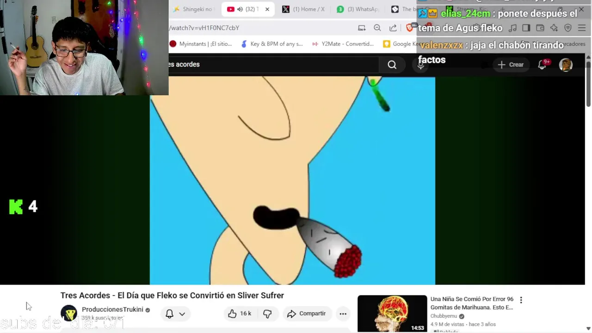Open the YouTube account avatar menu
The width and height of the screenshot is (592, 333).
(566, 65)
